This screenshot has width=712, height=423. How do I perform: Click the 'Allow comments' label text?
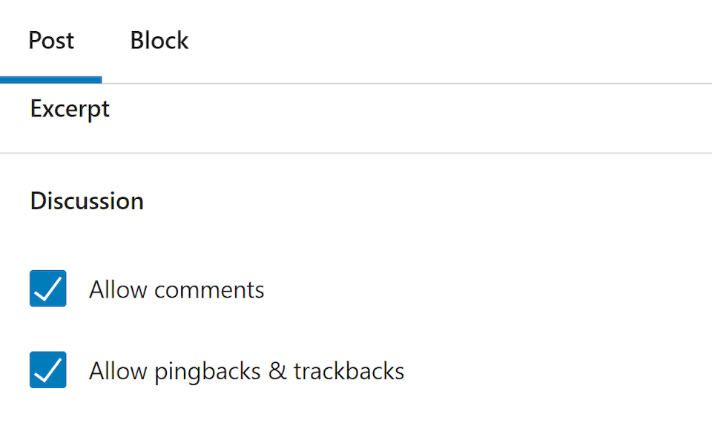(x=177, y=289)
